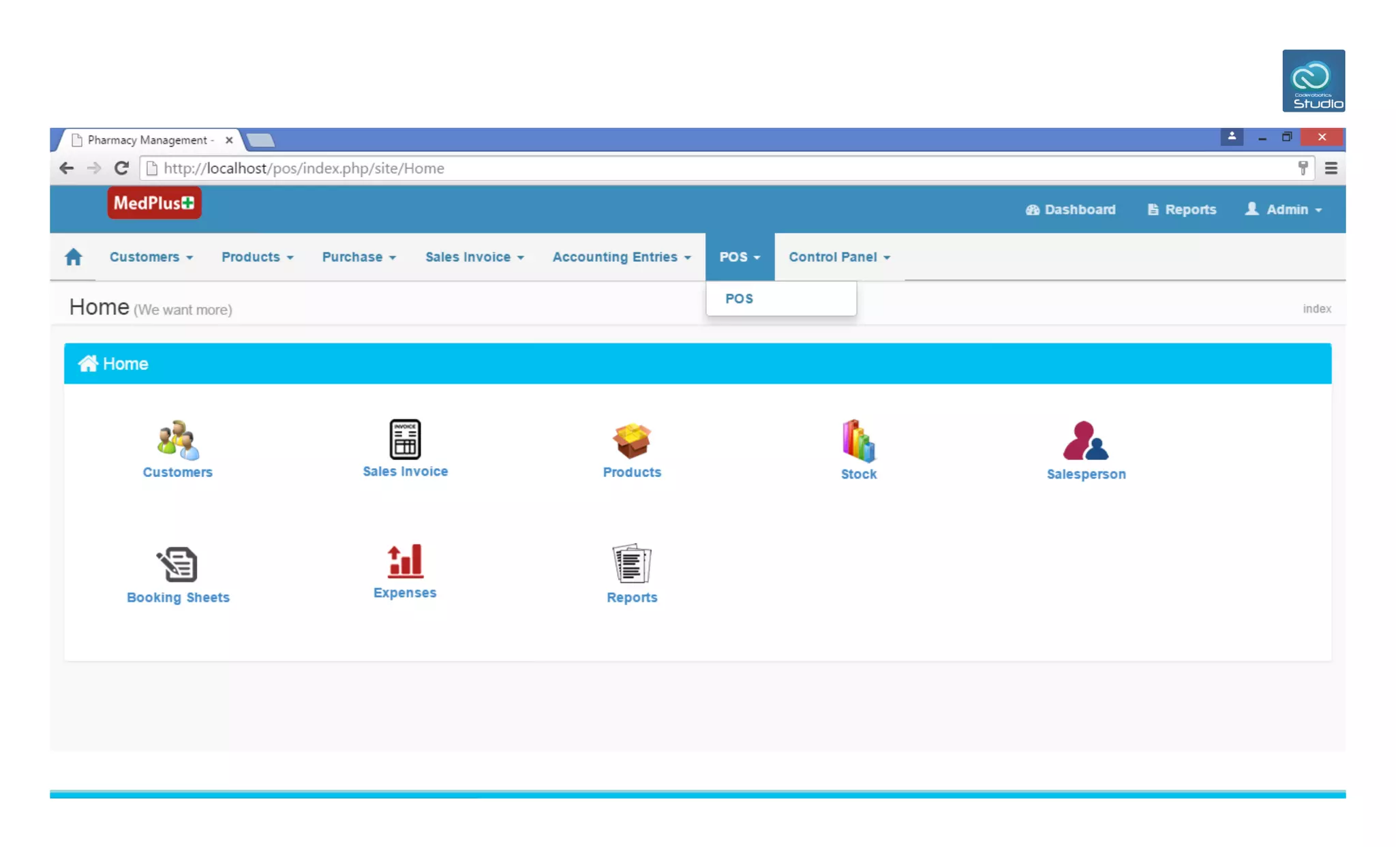Click the Reports documents icon

pos(632,564)
